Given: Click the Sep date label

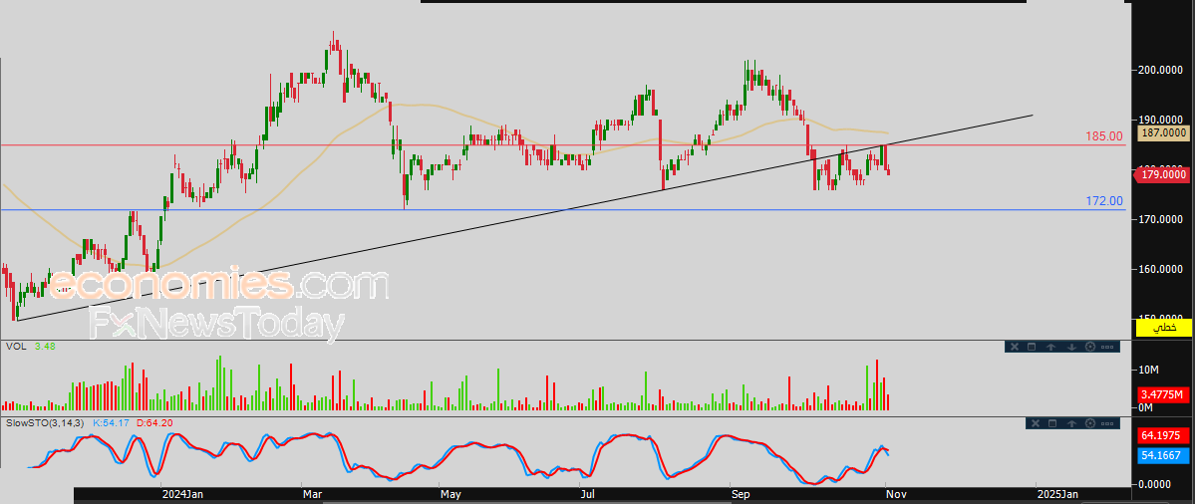Looking at the screenshot, I should click(x=741, y=495).
